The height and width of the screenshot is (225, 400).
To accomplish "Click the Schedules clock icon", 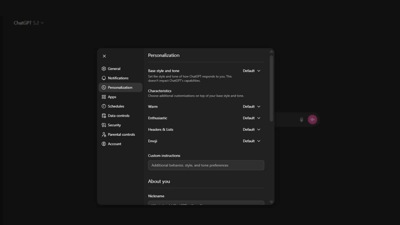I will (x=104, y=106).
